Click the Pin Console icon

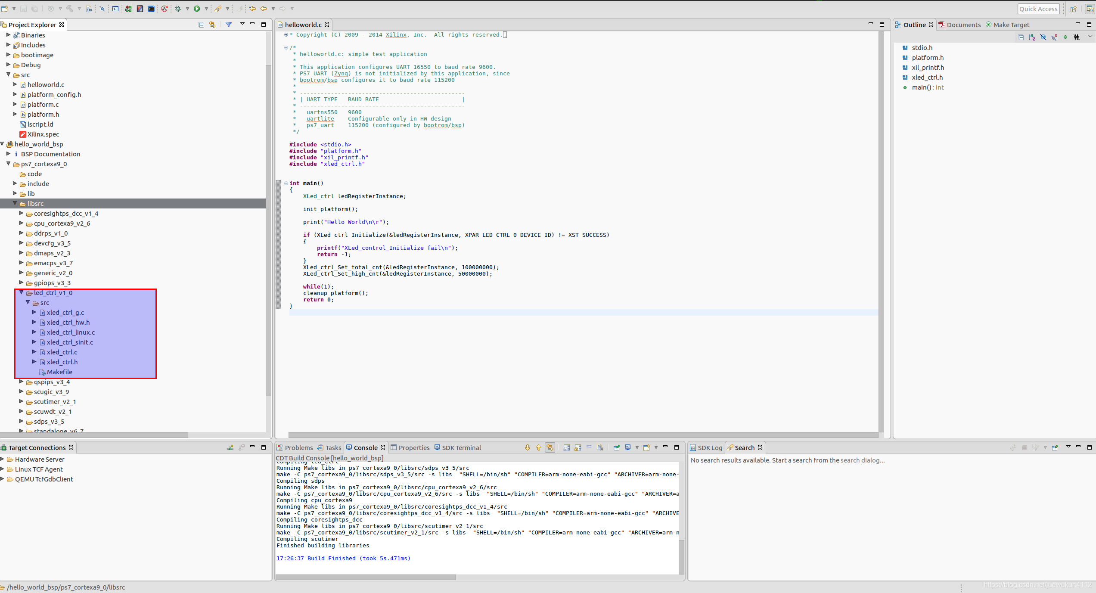[x=617, y=447]
